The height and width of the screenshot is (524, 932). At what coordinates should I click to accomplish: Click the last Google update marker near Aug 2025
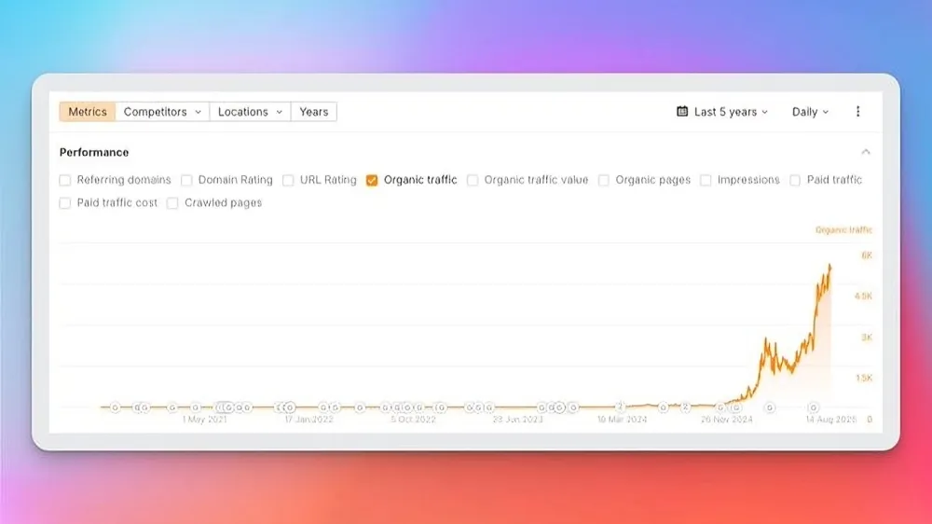[x=814, y=407]
